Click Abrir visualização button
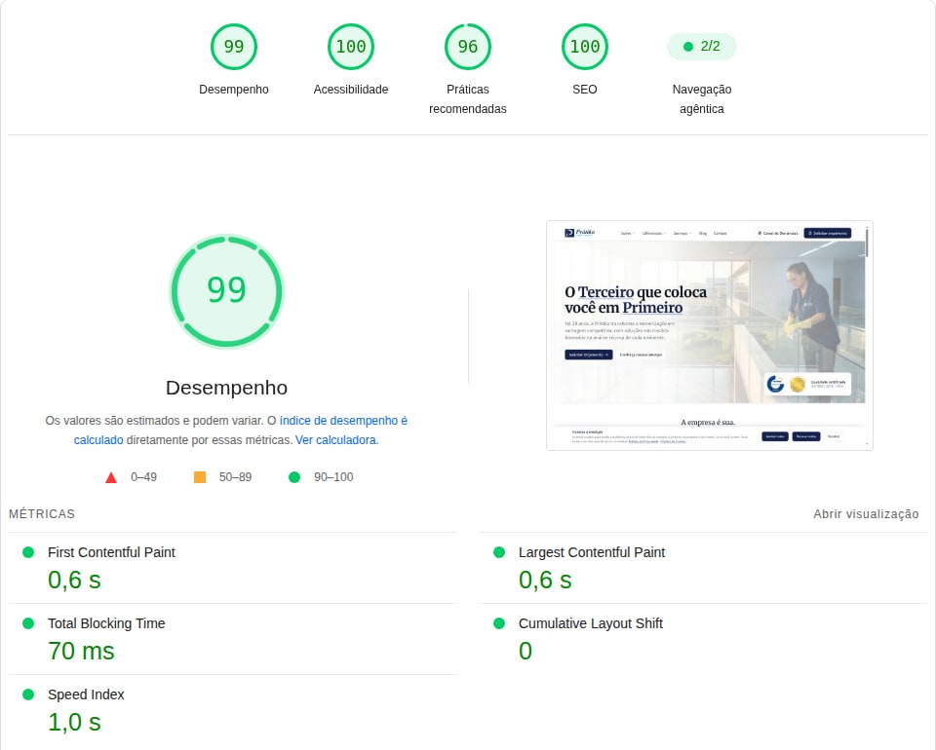936x750 pixels. pyautogui.click(x=866, y=514)
